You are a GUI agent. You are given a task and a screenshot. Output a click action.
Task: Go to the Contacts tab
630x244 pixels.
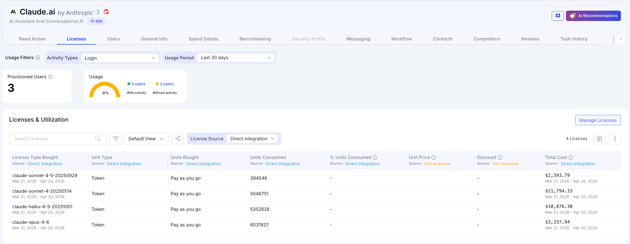tap(443, 39)
